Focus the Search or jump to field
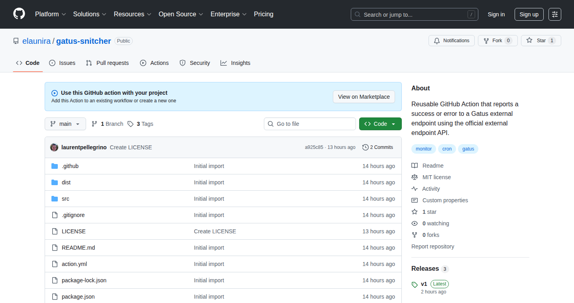Viewport: 574px width, 303px height. point(415,14)
